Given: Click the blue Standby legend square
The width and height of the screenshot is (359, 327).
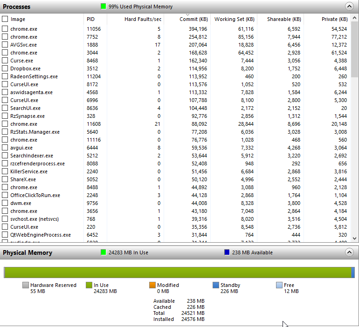Looking at the screenshot, I should (x=216, y=285).
